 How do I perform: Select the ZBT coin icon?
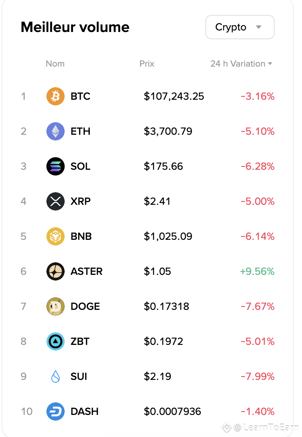[55, 341]
